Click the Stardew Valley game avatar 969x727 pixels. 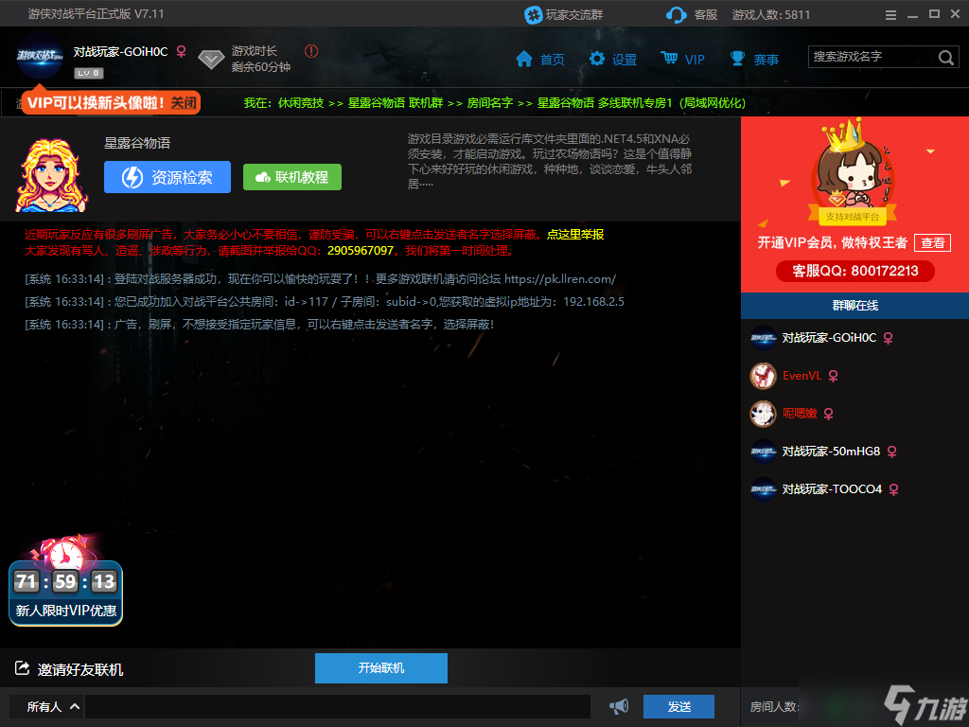coord(52,174)
